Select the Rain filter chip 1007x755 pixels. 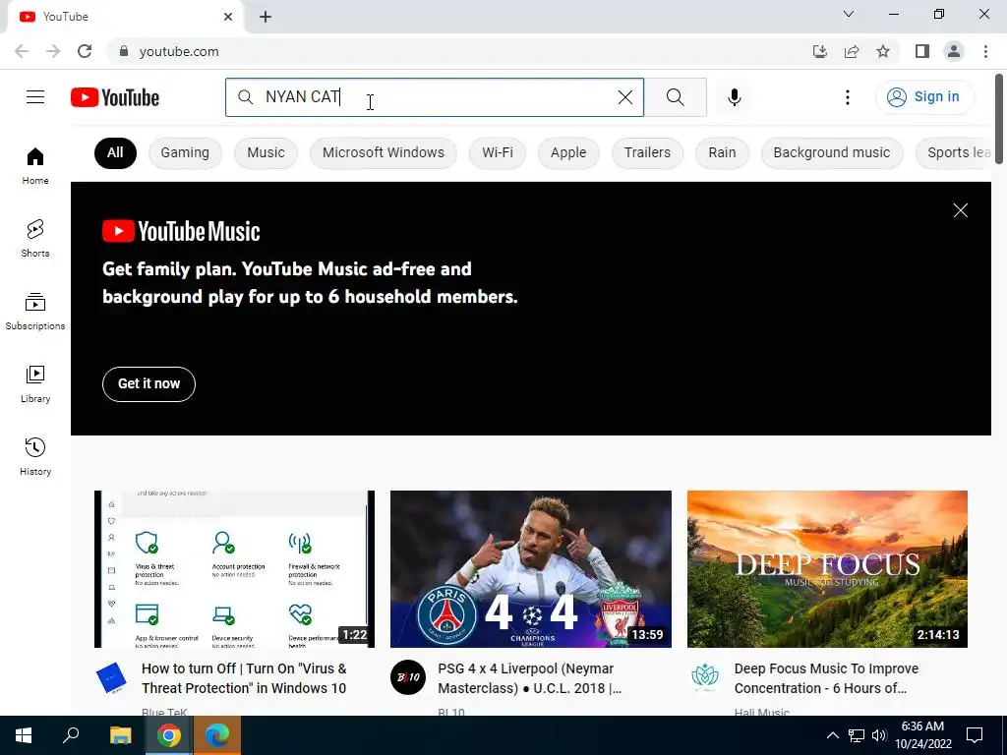(x=722, y=152)
